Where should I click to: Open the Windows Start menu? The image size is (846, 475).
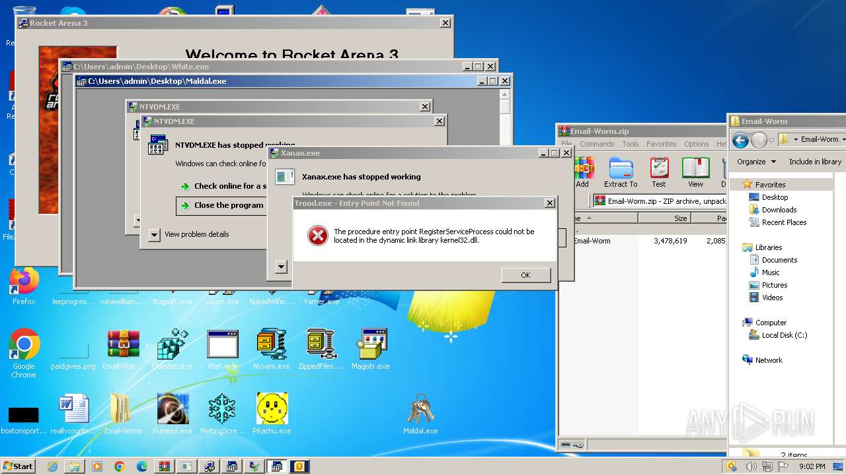pyautogui.click(x=18, y=466)
